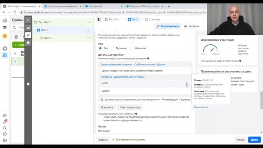Toggle the header select-all checkbox
263x148 pixels.
tap(15, 53)
